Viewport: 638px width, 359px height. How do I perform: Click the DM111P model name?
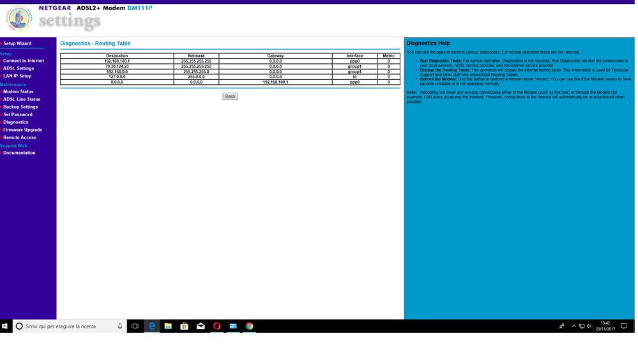(140, 8)
